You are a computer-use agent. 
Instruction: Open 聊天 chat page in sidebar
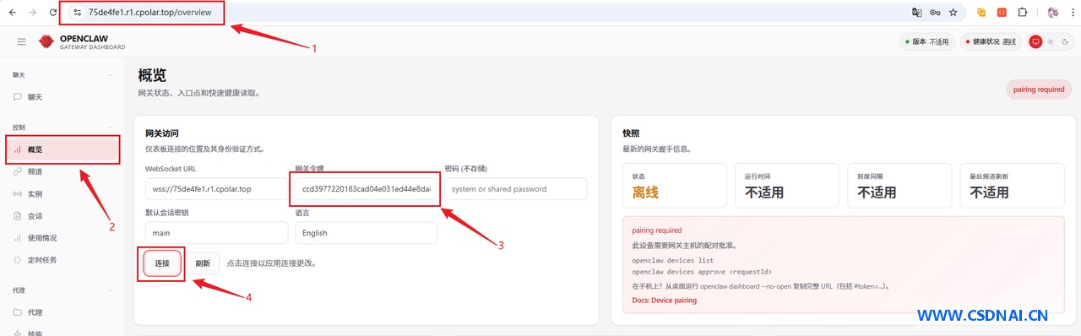(61, 97)
